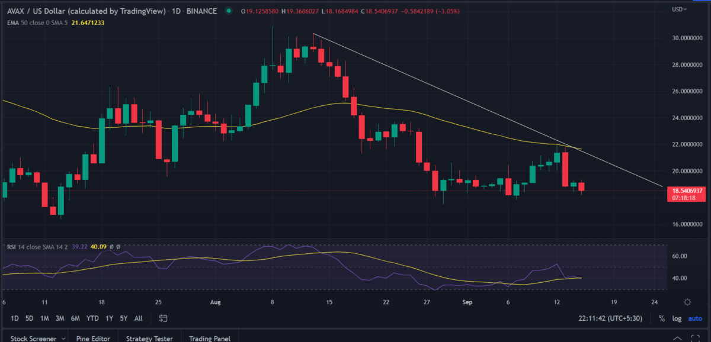The height and width of the screenshot is (342, 711).
Task: Select the 5D date range
Action: 29,318
